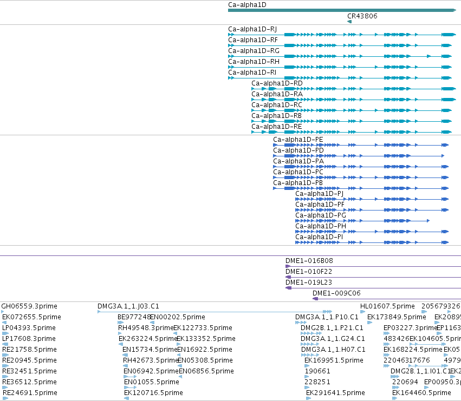The height and width of the screenshot is (401, 461).
Task: Click the CR43806 gene label
Action: click(362, 16)
